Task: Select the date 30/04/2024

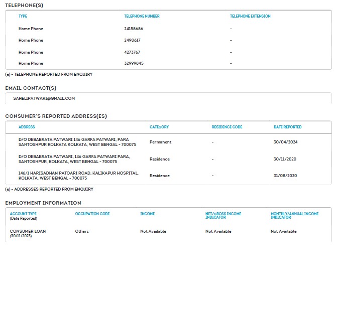Action: coord(286,142)
